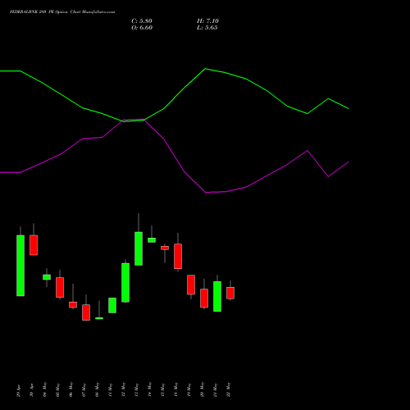This screenshot has width=410, height=410.
Task: Click the thin green doji candle for 08 May
Action: [x=99, y=318]
